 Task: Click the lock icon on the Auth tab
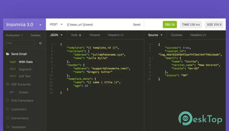(x=80, y=35)
